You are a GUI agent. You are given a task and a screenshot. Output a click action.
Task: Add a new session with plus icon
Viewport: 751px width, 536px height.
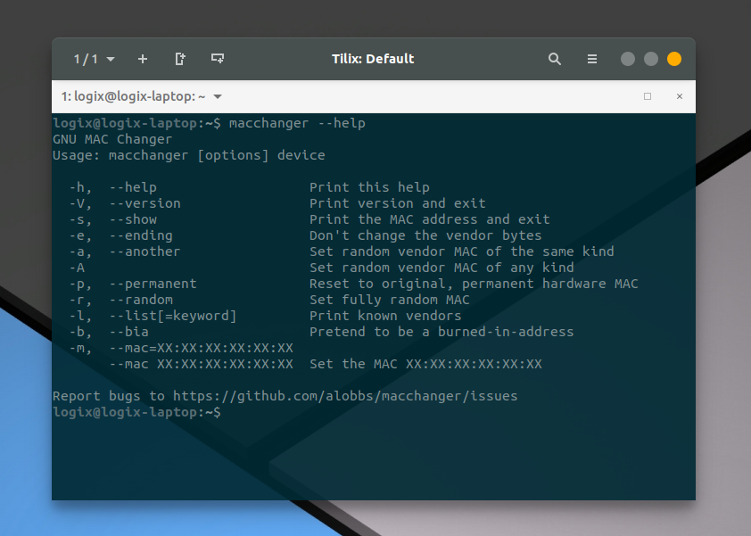pos(142,59)
